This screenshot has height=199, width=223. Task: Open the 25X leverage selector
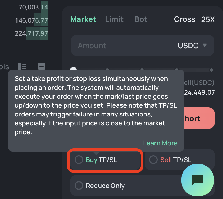click(208, 19)
